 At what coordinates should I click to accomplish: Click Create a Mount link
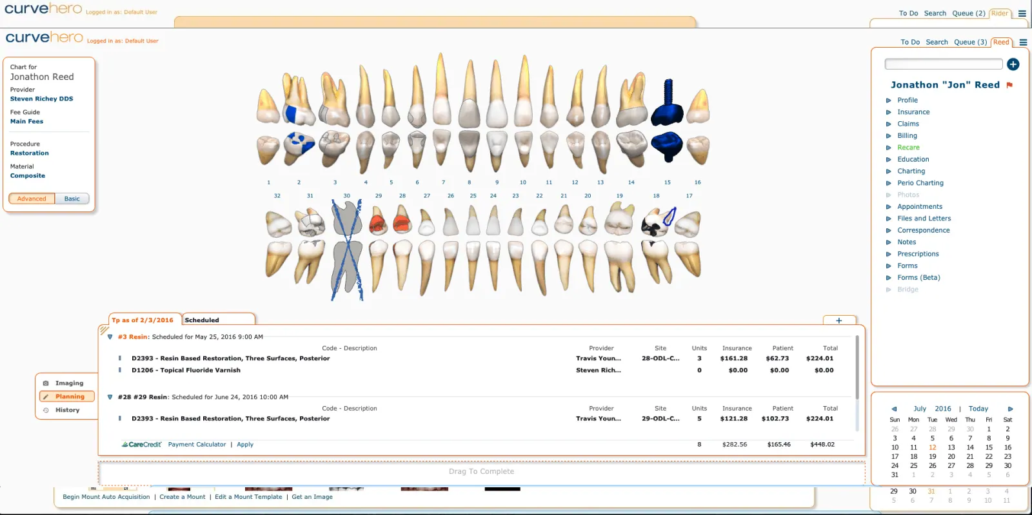pos(183,497)
